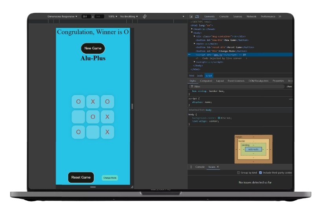Click the viewport height input field
The width and height of the screenshot is (315, 207).
pos(99,16)
